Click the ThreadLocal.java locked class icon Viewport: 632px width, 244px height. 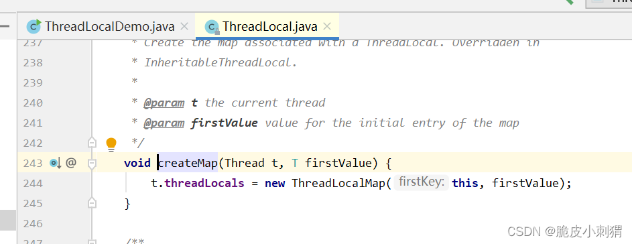(212, 27)
